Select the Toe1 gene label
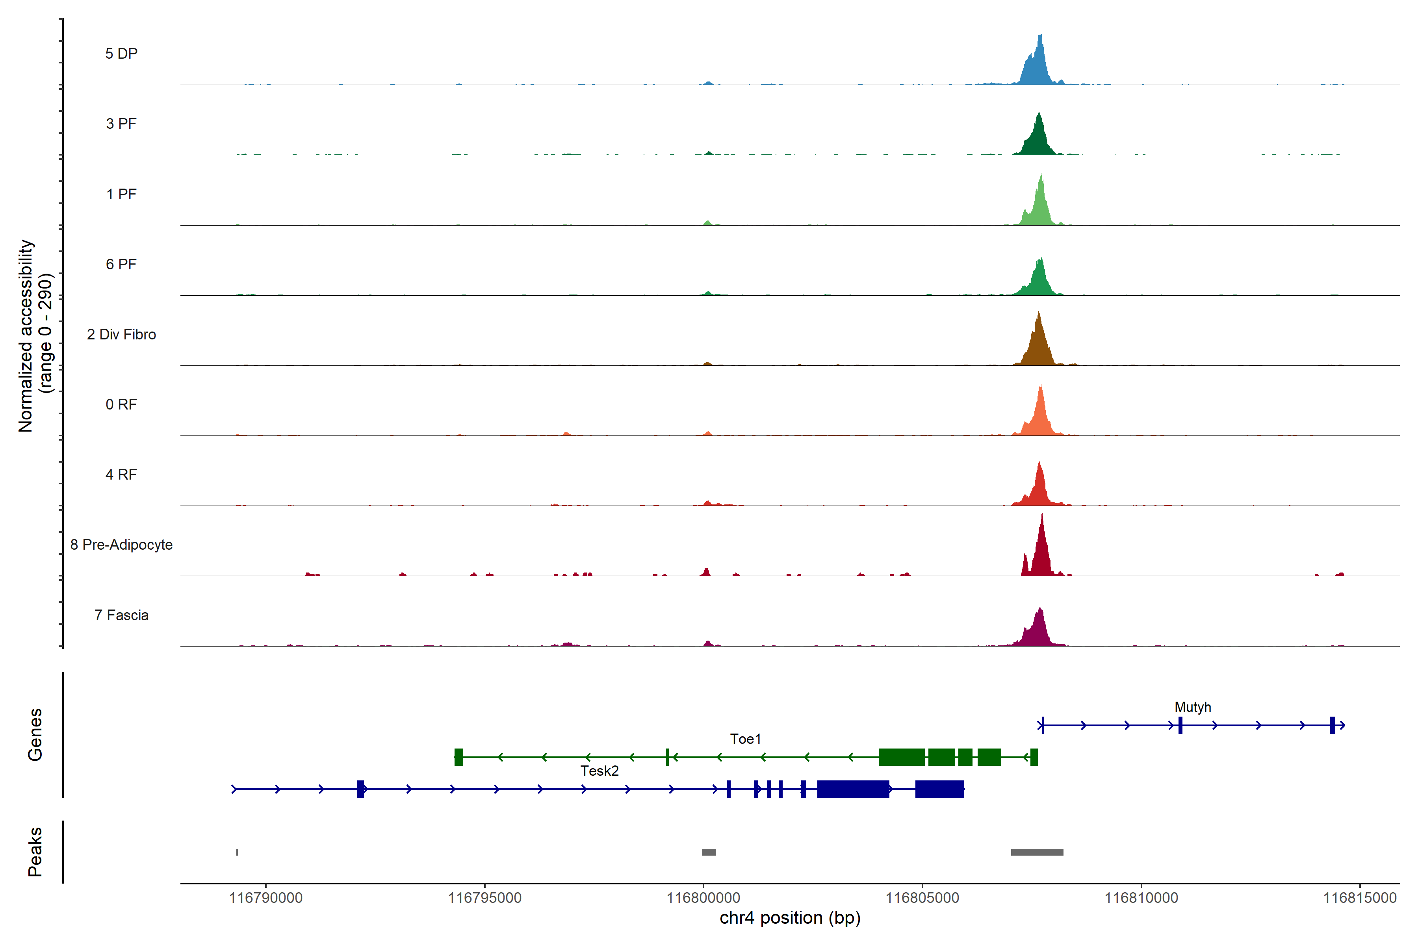1418x945 pixels. tap(745, 739)
